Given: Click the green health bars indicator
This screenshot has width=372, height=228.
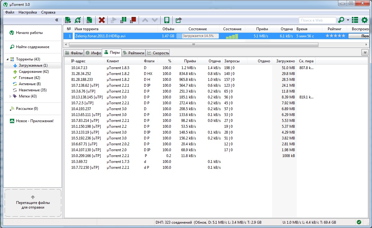Looking at the screenshot, I should tap(232, 36).
